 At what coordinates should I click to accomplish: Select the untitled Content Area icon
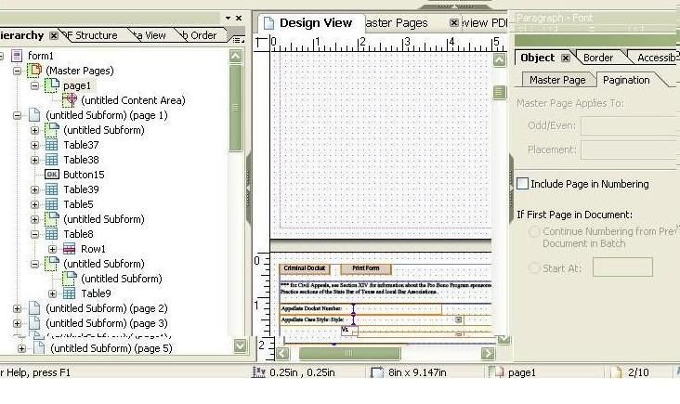coord(70,100)
